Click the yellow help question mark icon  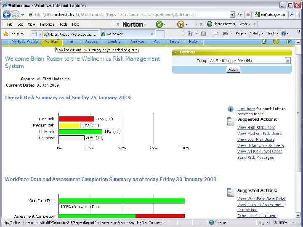pos(276,41)
